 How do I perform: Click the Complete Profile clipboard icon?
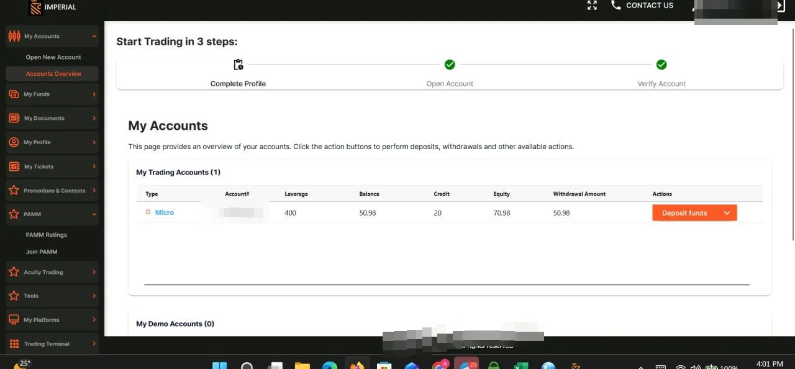(x=238, y=65)
